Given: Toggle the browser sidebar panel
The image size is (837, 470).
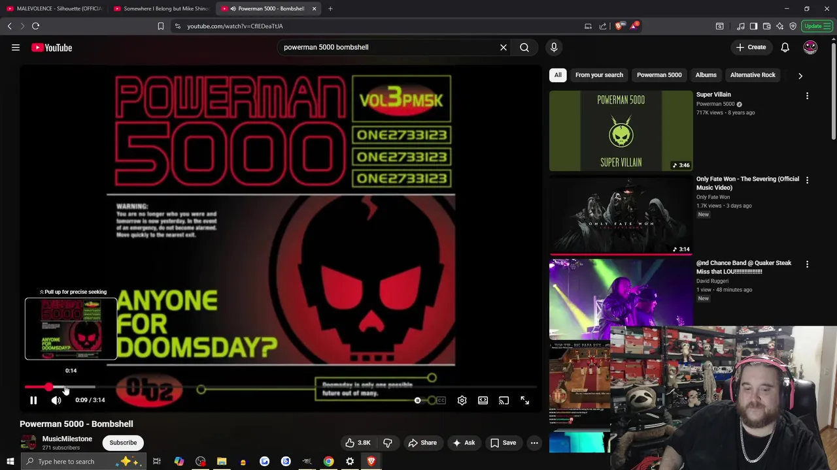Looking at the screenshot, I should pyautogui.click(x=753, y=26).
